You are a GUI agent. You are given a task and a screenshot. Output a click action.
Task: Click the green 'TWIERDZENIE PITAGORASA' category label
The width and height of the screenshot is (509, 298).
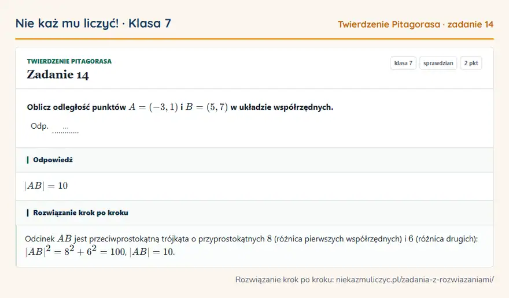pyautogui.click(x=69, y=61)
